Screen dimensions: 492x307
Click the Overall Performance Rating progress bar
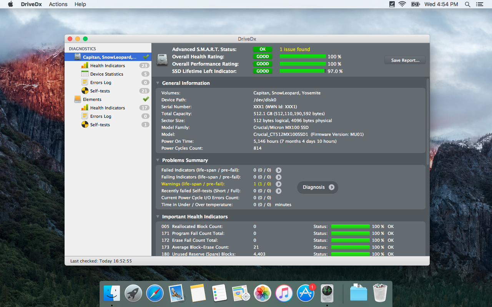(x=303, y=64)
